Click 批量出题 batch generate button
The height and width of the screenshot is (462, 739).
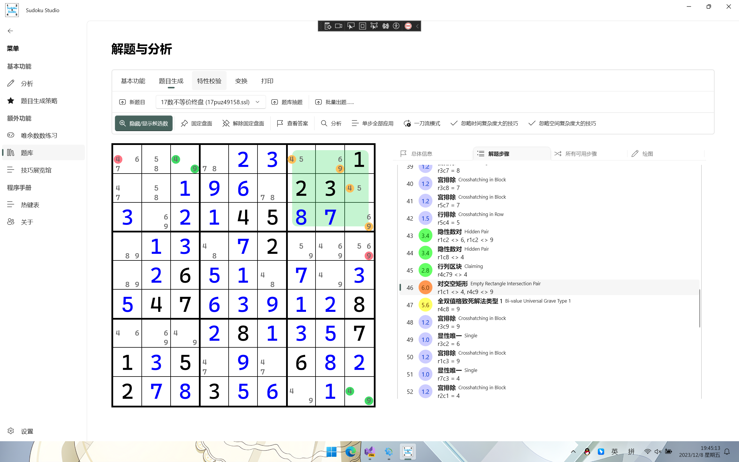[x=335, y=102]
